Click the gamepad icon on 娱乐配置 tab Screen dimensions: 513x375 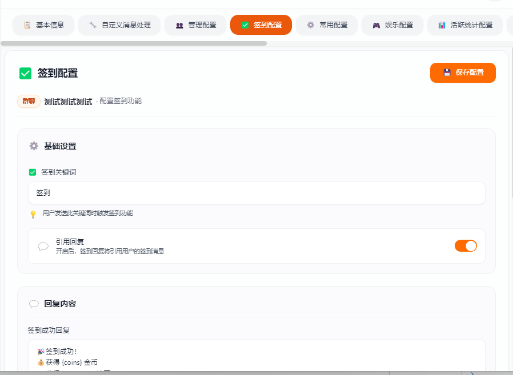pyautogui.click(x=376, y=25)
